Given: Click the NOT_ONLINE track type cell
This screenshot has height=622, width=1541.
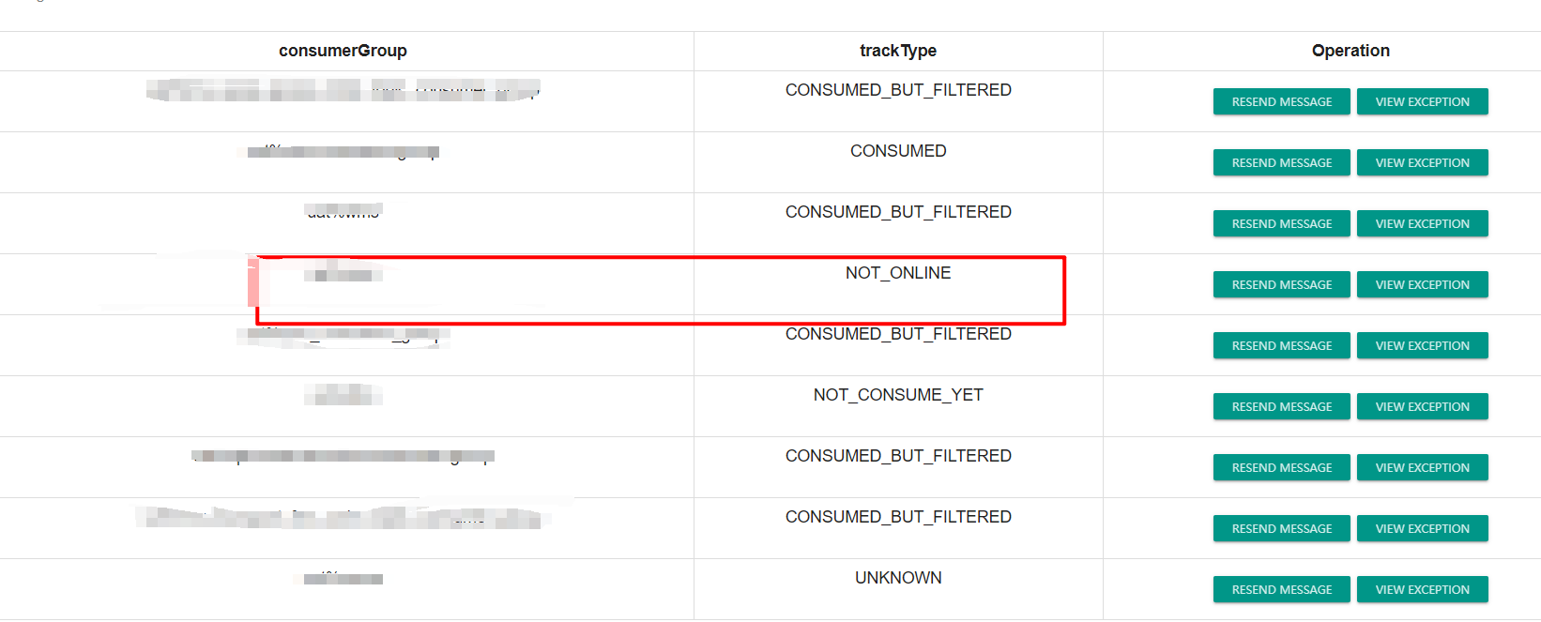Looking at the screenshot, I should [898, 273].
